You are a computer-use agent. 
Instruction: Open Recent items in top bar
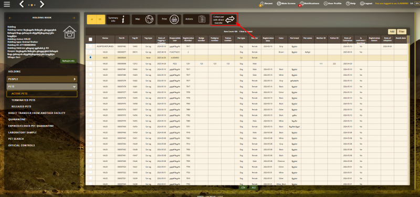click(266, 4)
